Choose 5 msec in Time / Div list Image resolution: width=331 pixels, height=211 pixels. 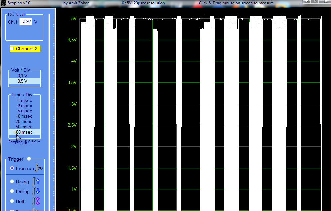click(25, 111)
